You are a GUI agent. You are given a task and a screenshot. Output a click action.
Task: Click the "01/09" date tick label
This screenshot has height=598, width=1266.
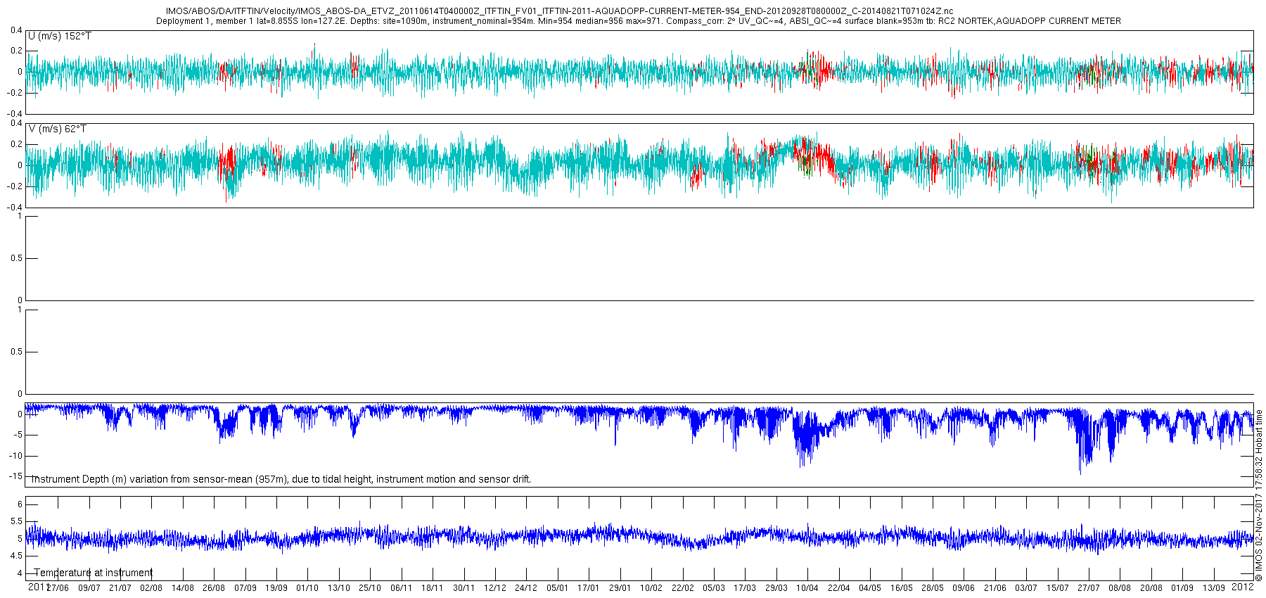click(x=1182, y=588)
